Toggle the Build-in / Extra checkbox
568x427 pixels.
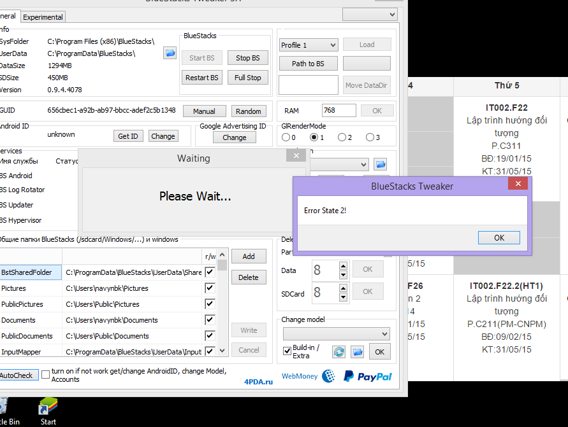click(x=287, y=351)
